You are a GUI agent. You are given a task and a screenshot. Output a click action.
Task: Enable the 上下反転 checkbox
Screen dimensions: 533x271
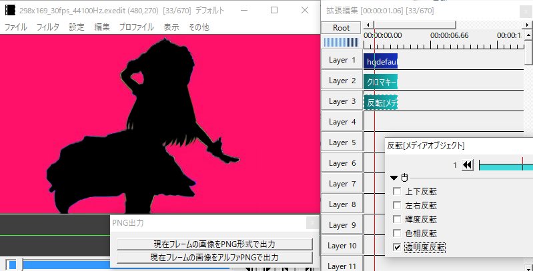pos(397,191)
